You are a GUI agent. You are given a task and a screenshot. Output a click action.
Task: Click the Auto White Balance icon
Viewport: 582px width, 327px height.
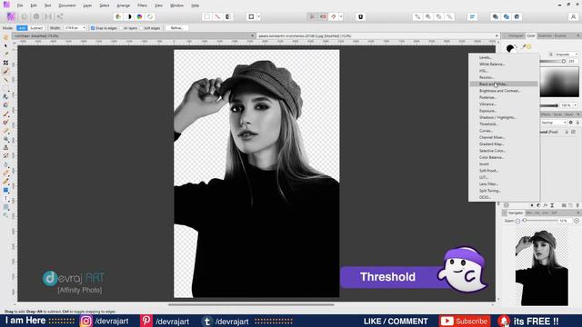[150, 16]
